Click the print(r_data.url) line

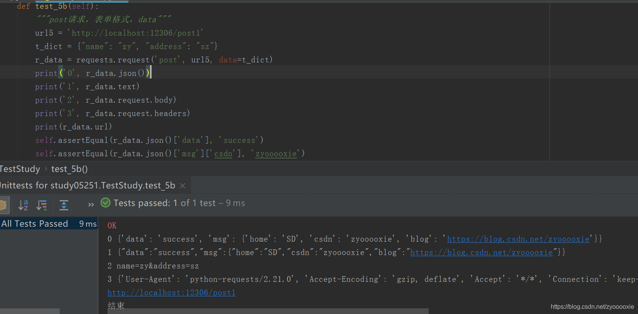click(x=73, y=127)
